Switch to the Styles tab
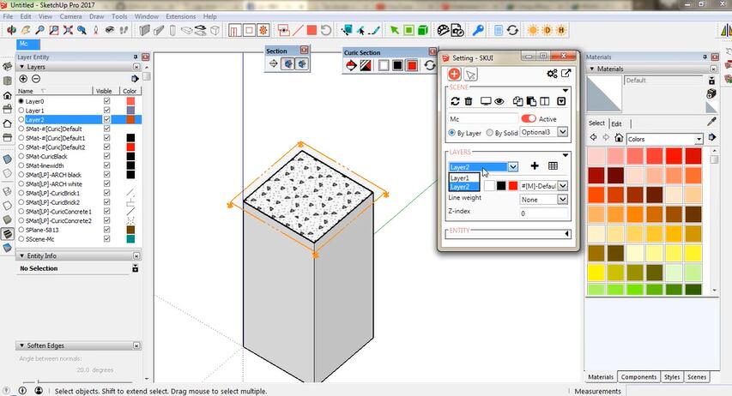Image resolution: width=732 pixels, height=396 pixels. click(672, 377)
